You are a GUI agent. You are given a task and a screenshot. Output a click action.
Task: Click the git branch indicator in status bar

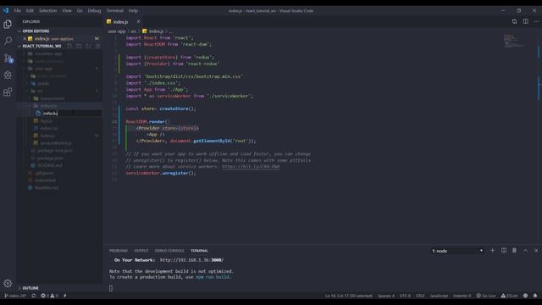pos(15,296)
